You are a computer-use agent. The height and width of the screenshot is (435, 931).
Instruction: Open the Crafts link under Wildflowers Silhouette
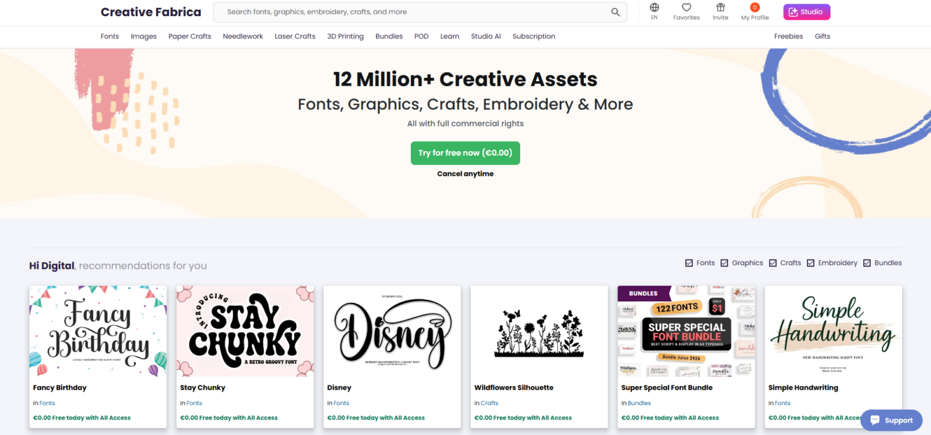tap(489, 403)
